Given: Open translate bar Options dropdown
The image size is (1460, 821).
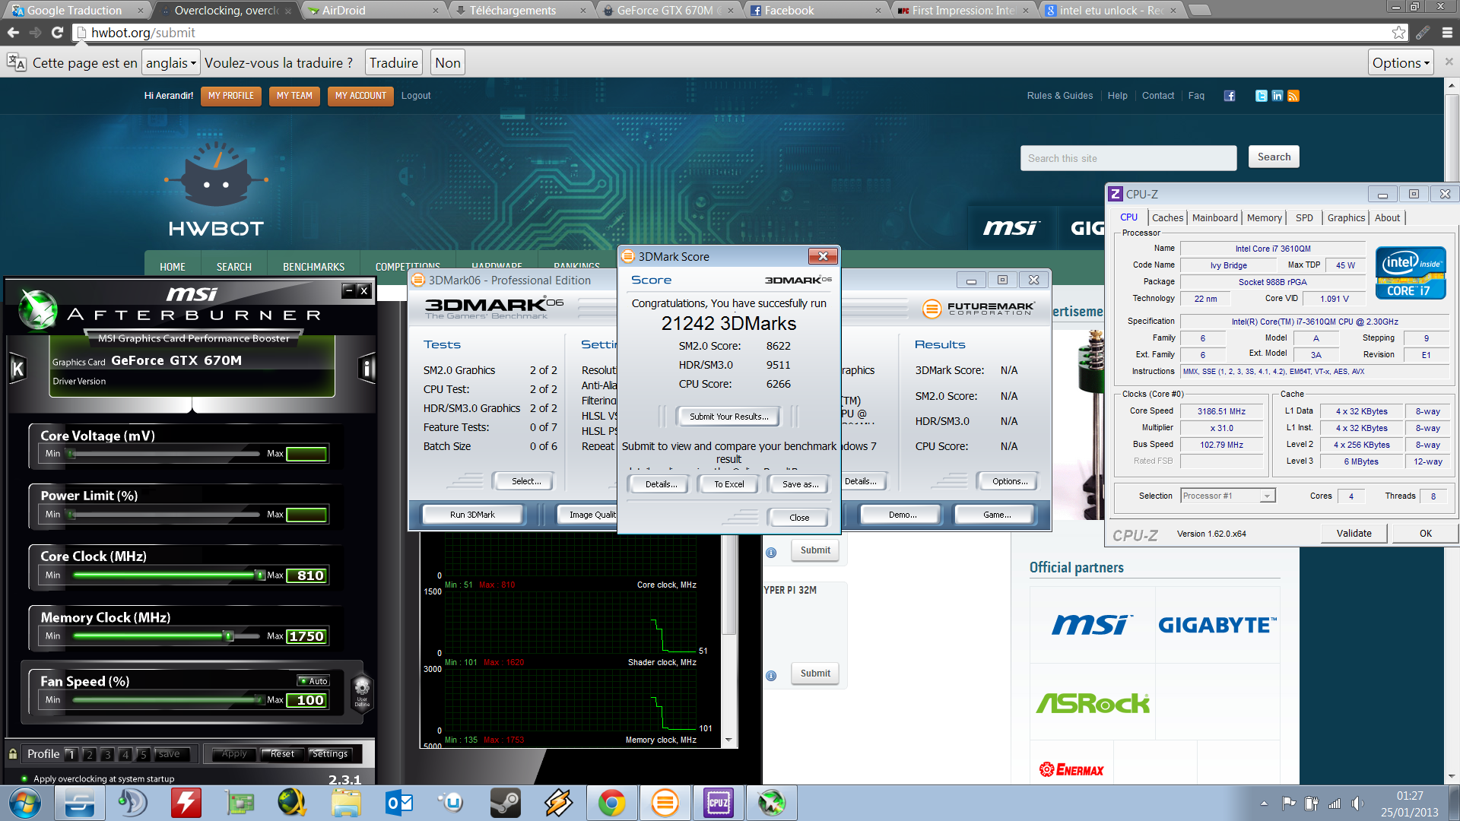Looking at the screenshot, I should pos(1401,63).
